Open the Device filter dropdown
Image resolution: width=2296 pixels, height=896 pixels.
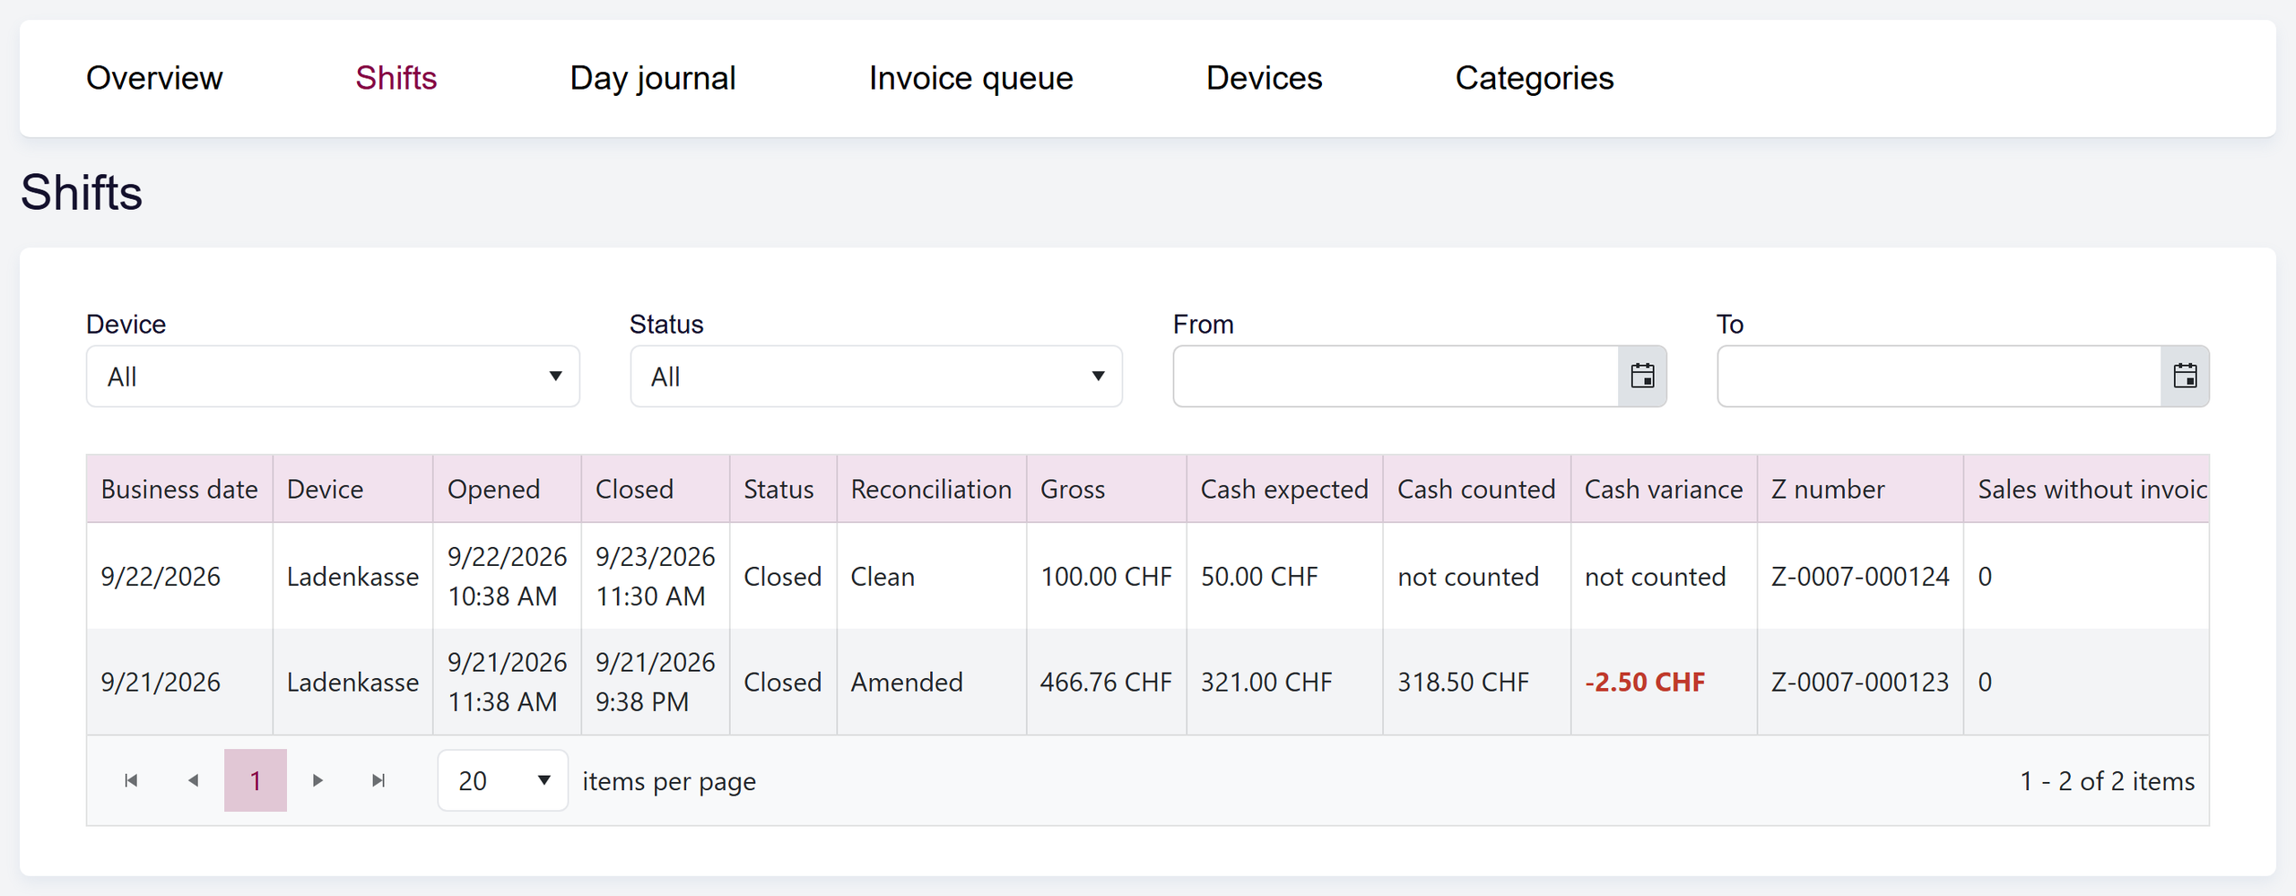pos(333,377)
